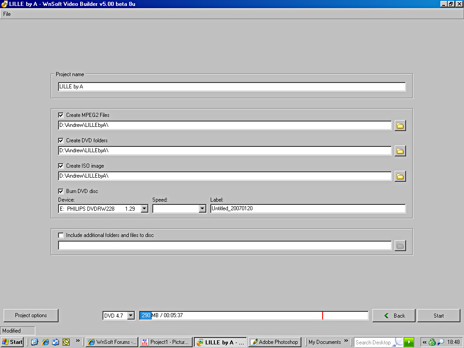Click the DVD folders output path field
The height and width of the screenshot is (348, 464).
coord(225,150)
